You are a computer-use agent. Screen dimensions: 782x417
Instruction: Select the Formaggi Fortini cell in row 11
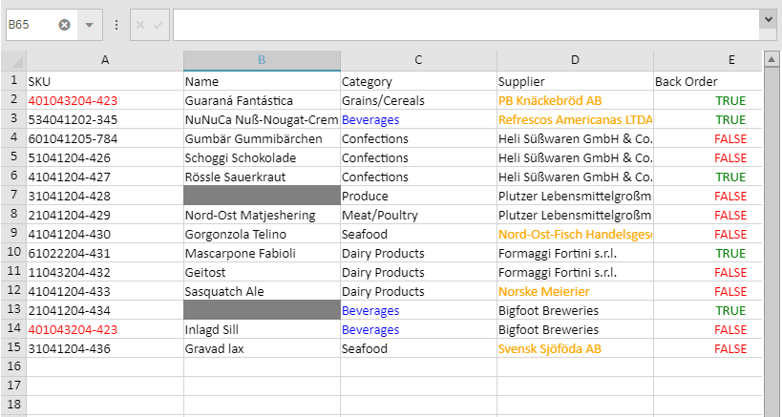coord(575,273)
